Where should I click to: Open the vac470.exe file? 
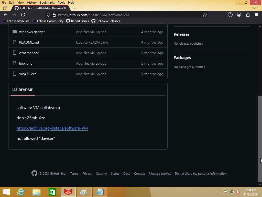point(28,74)
